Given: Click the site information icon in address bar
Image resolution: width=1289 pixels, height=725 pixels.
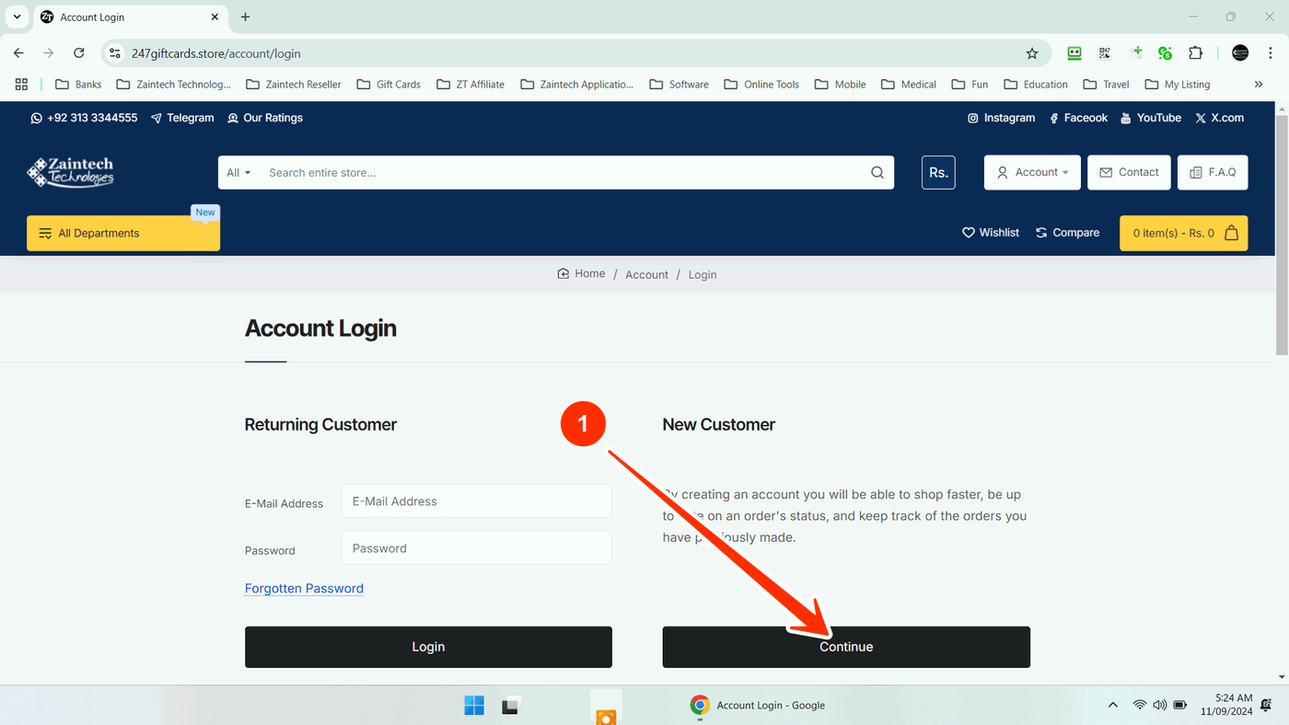Looking at the screenshot, I should [x=115, y=53].
